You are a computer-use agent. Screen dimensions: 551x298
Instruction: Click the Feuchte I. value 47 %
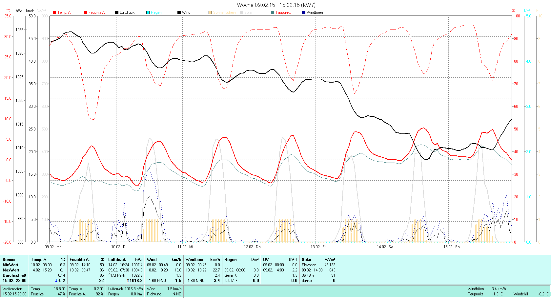(62, 294)
